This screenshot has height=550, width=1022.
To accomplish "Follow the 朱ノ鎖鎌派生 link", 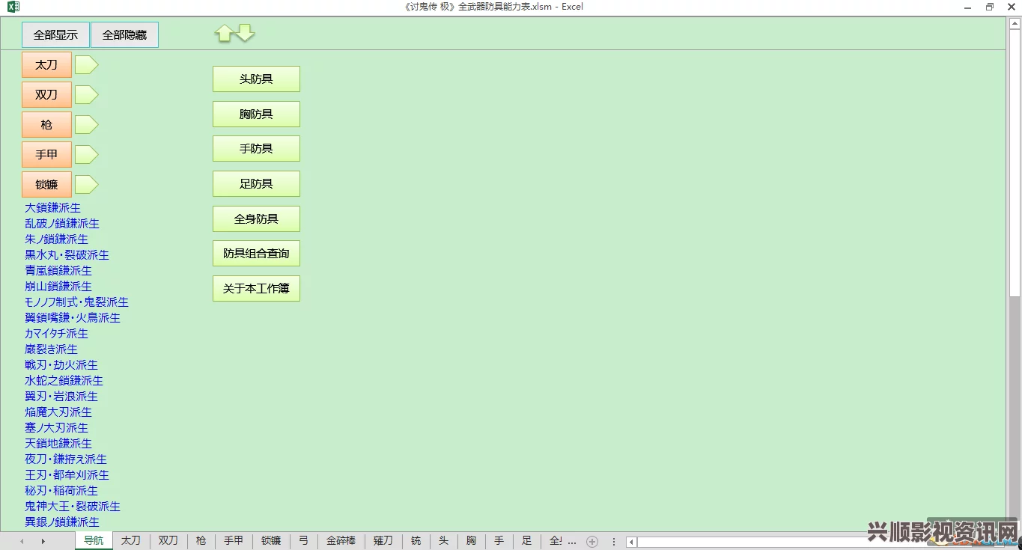I will point(56,239).
